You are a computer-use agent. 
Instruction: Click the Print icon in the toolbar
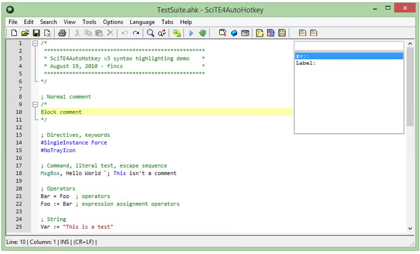point(62,33)
